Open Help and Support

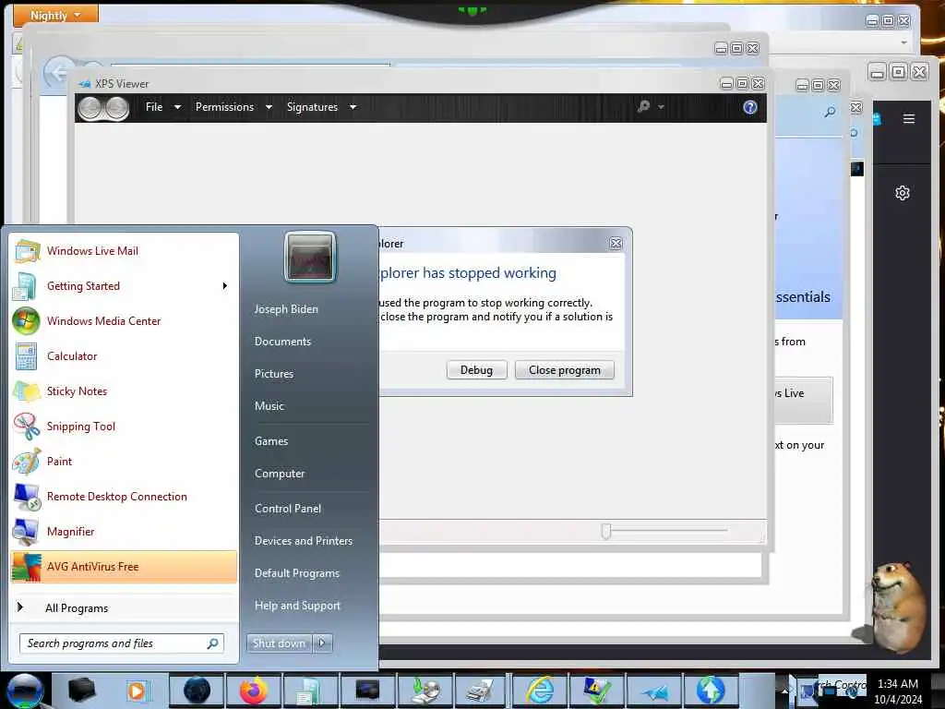pyautogui.click(x=297, y=606)
